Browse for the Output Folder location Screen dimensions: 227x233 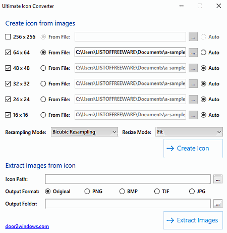point(218,204)
